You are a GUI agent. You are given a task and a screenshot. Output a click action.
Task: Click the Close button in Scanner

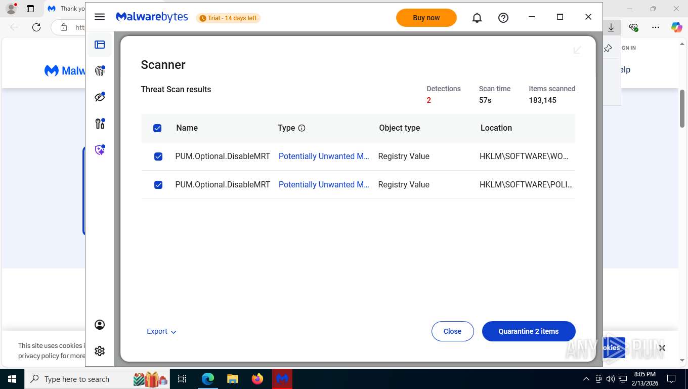click(452, 331)
